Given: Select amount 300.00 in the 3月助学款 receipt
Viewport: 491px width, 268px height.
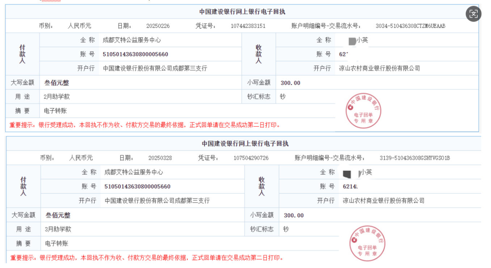Looking at the screenshot, I should (x=294, y=215).
